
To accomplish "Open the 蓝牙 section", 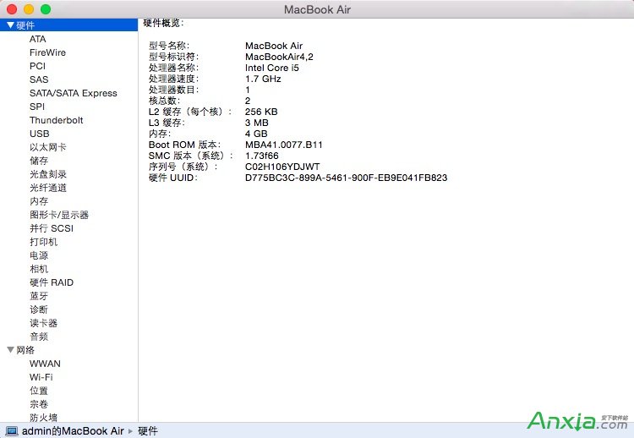I will pyautogui.click(x=39, y=296).
